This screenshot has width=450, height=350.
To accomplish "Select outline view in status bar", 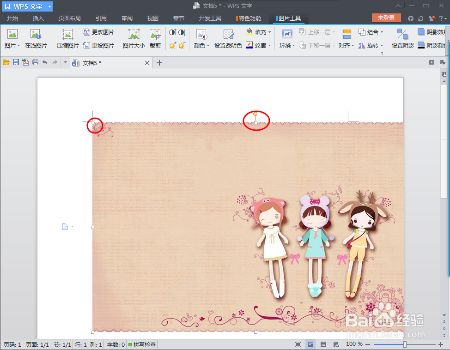I will [x=323, y=344].
